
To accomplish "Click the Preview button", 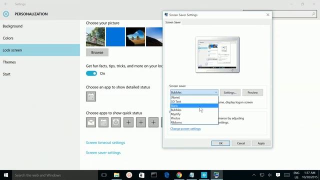I will pos(252,92).
